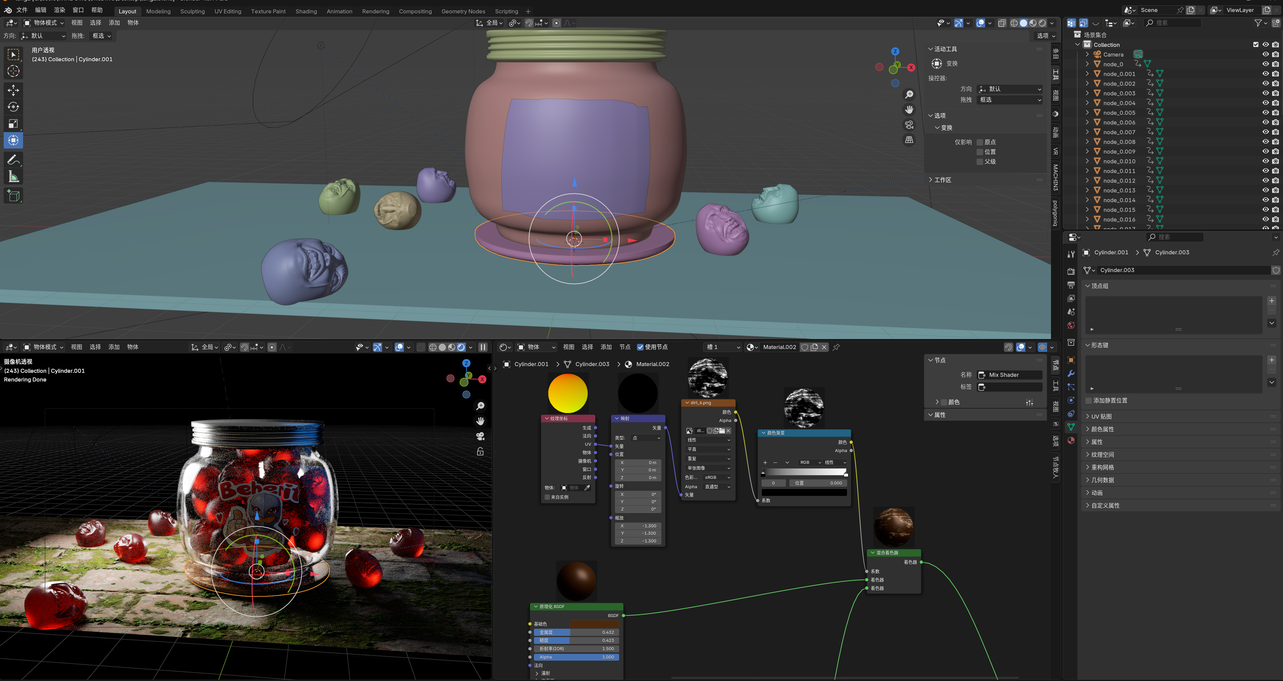Toggle the 使用节点 checkbox

click(x=640, y=347)
